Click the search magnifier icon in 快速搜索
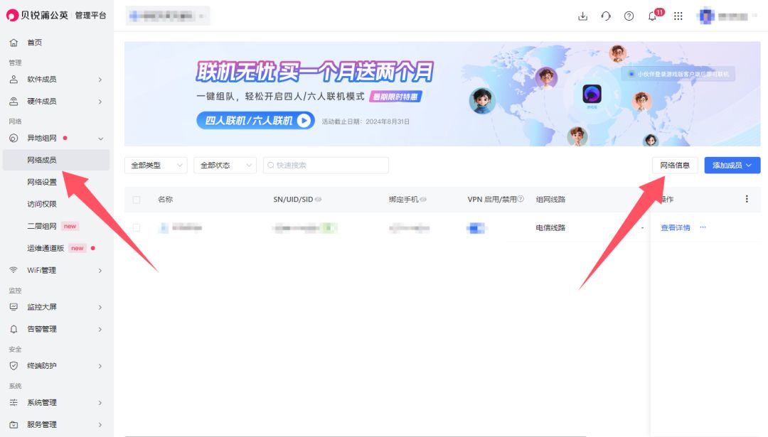Image resolution: width=768 pixels, height=437 pixels. (x=270, y=166)
